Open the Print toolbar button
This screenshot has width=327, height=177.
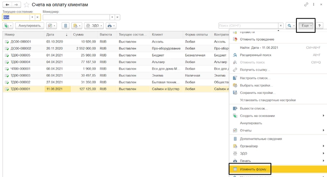[x=111, y=26]
